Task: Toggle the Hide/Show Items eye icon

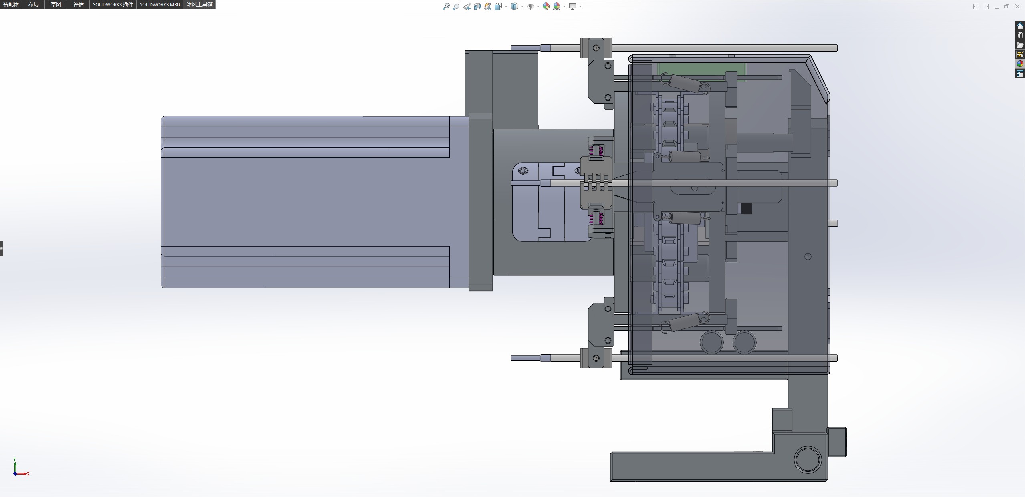Action: (530, 6)
